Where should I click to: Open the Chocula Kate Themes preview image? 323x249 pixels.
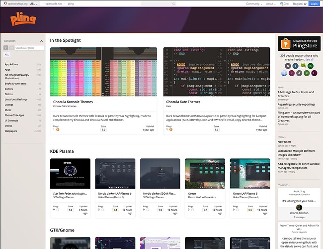click(217, 72)
